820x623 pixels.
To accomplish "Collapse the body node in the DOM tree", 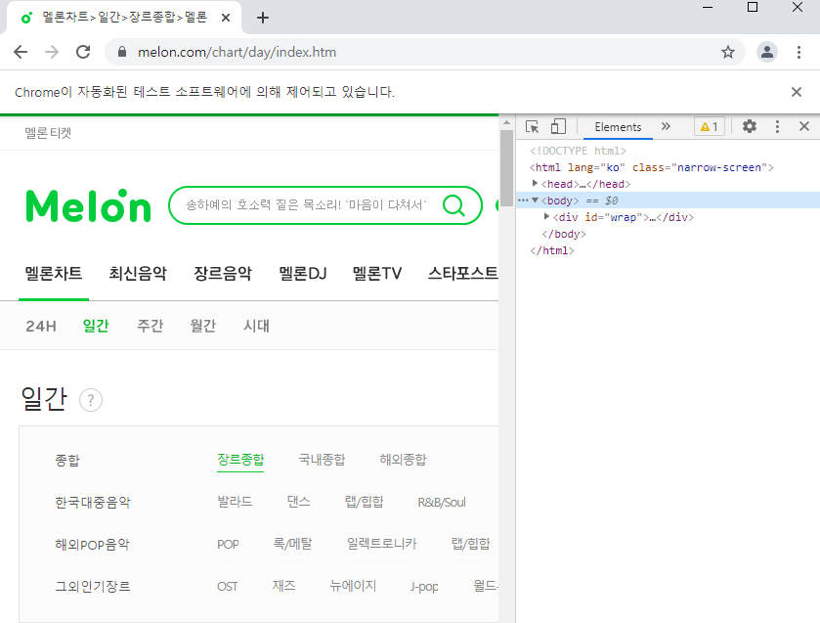I will [535, 200].
